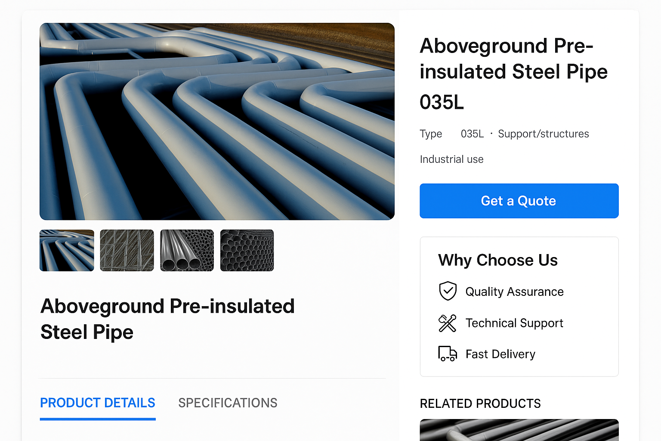This screenshot has width=661, height=441.
Task: Open the SPECIFICATIONS tab
Action: tap(228, 403)
